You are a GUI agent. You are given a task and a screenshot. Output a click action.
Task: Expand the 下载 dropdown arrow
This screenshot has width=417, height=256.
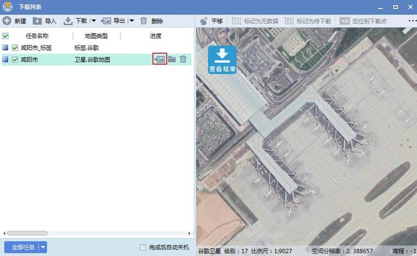click(x=94, y=21)
